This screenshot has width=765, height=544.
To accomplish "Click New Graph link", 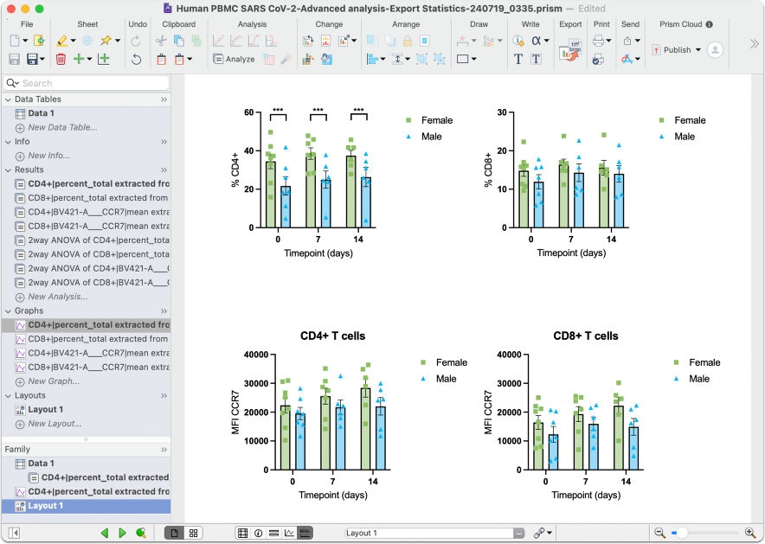I will 53,381.
